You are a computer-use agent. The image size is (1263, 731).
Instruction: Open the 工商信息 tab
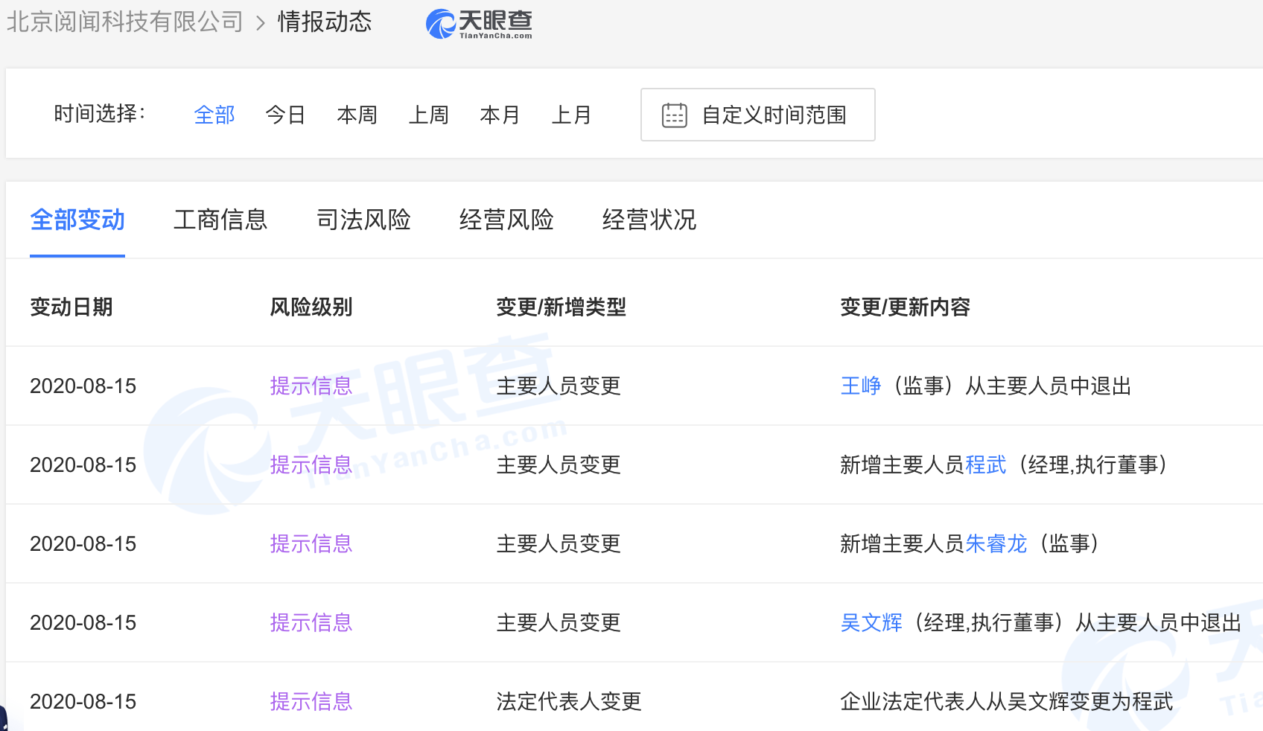pos(220,220)
